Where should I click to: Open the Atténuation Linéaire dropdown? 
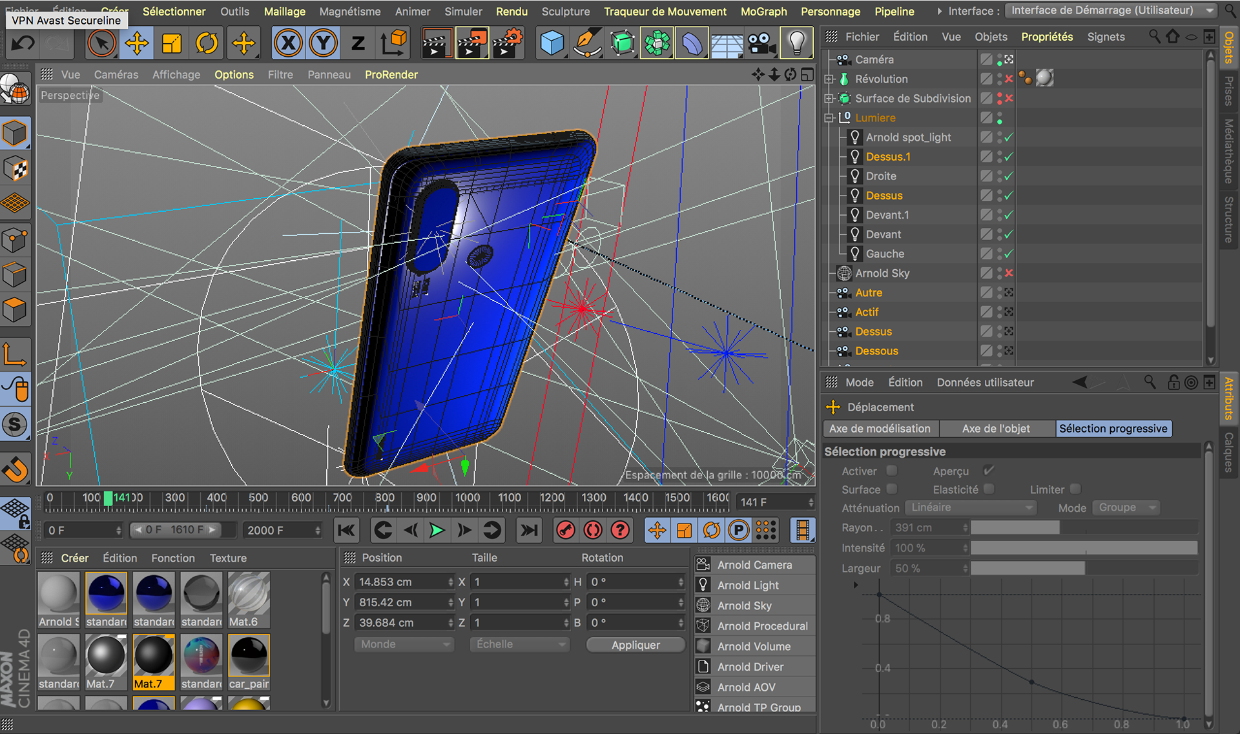970,508
